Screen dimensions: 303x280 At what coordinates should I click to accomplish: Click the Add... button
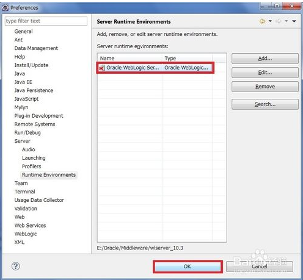[265, 59]
